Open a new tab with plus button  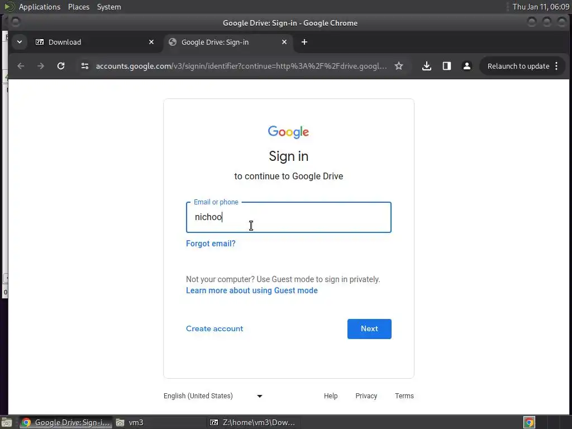(304, 42)
